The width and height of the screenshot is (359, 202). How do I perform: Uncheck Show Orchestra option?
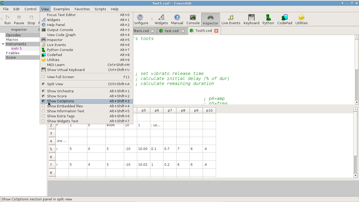(86, 91)
